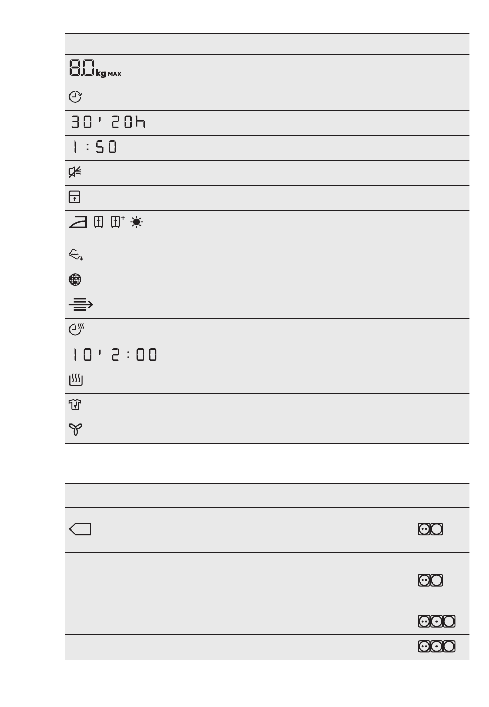Click the time drying clock icon
The image size is (489, 707).
(76, 330)
